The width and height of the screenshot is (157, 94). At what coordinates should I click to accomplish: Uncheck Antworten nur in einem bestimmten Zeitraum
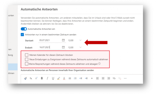click(x=22, y=35)
